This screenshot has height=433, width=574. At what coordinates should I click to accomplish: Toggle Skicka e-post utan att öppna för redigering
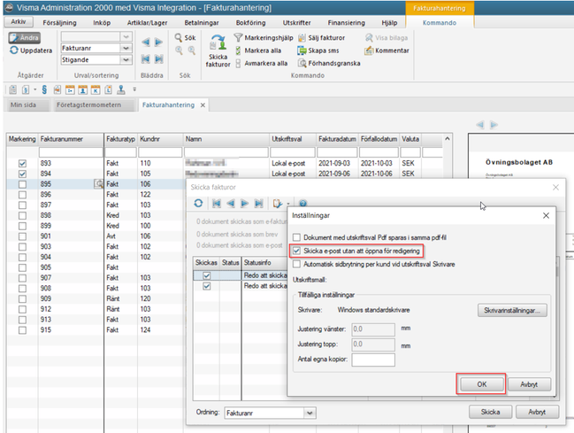point(296,251)
